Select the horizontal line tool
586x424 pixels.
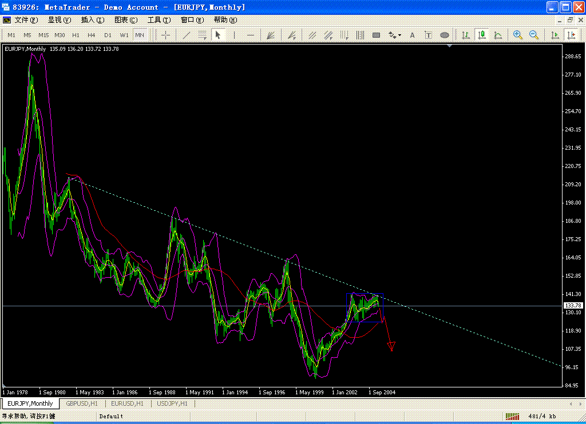click(x=250, y=35)
